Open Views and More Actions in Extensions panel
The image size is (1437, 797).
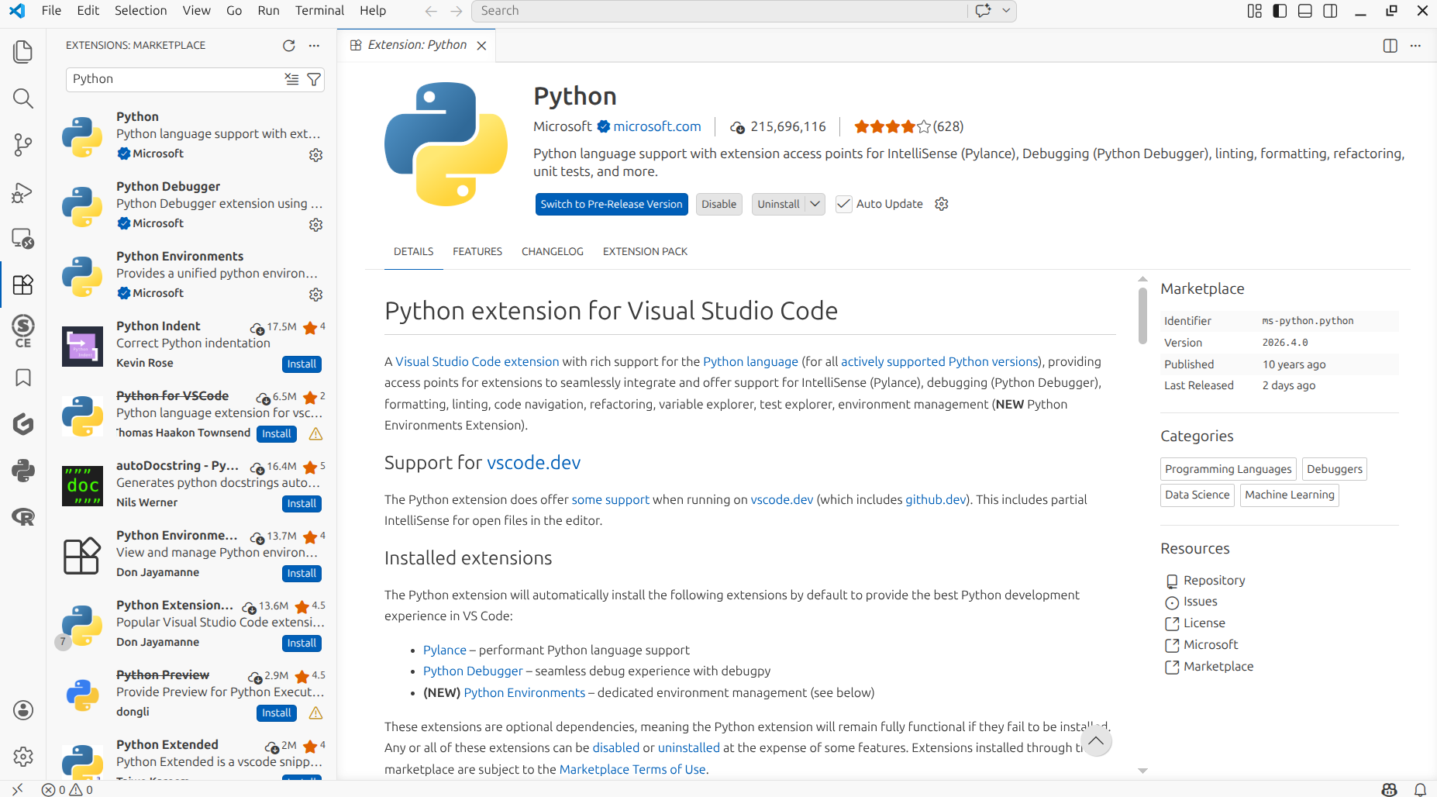pyautogui.click(x=314, y=46)
